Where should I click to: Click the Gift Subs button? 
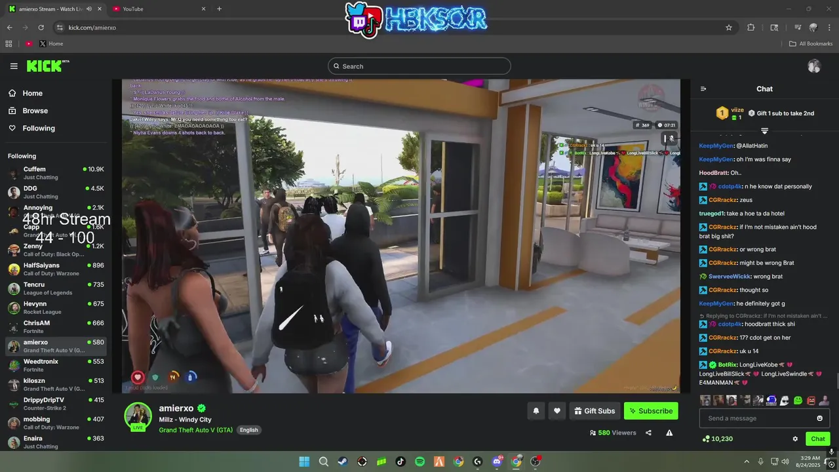coord(595,411)
